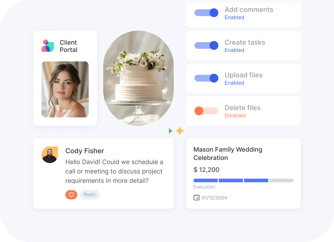Click the "Cody Fisher" name

pos(85,151)
